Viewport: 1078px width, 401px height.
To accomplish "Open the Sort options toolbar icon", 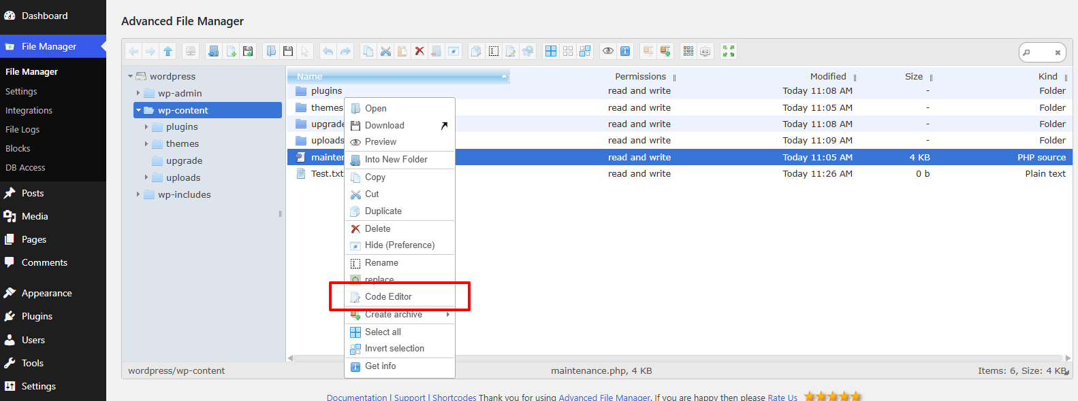I will click(706, 51).
